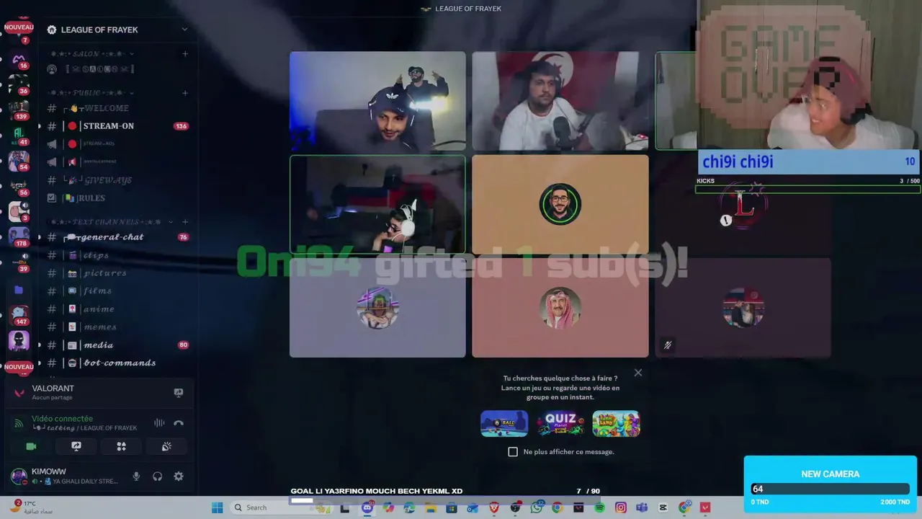The height and width of the screenshot is (519, 922).
Task: Open the films channel
Action: [117, 291]
